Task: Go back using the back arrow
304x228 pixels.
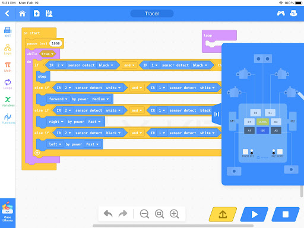Action: click(7, 14)
